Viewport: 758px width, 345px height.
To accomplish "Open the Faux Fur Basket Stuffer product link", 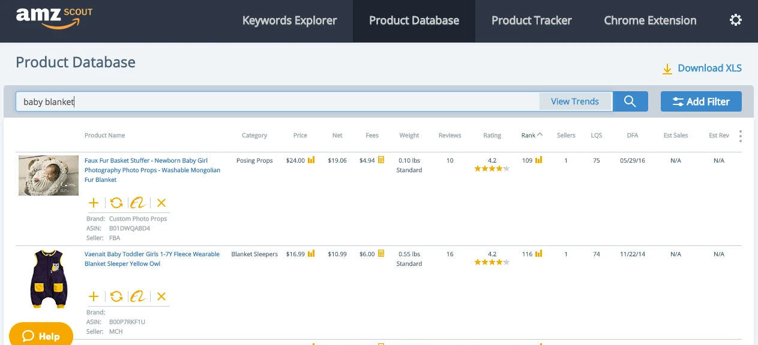I will tap(152, 170).
